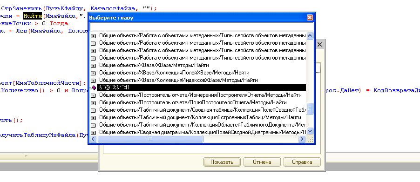Click icon of ИзмеренияПостроителяОтчета row
The width and height of the screenshot is (420, 182).
93,95
